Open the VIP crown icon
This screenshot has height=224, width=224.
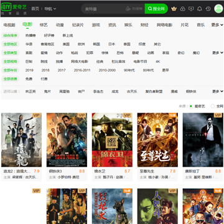(174, 9)
